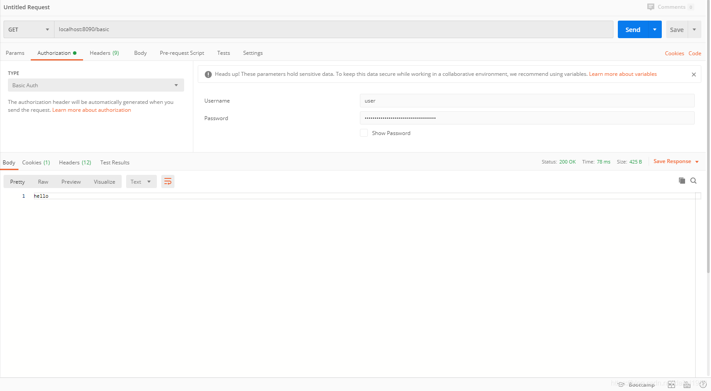Screen dimensions: 711x391
Task: Open the Cookies link
Action: pos(674,53)
